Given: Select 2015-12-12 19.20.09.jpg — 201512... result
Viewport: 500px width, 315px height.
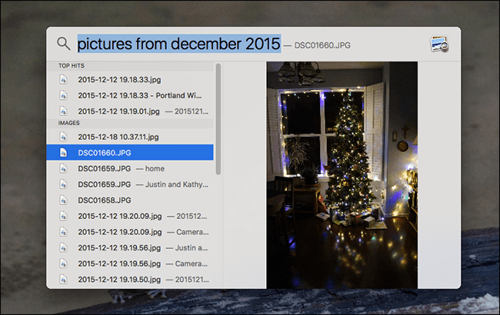Looking at the screenshot, I should (130, 216).
